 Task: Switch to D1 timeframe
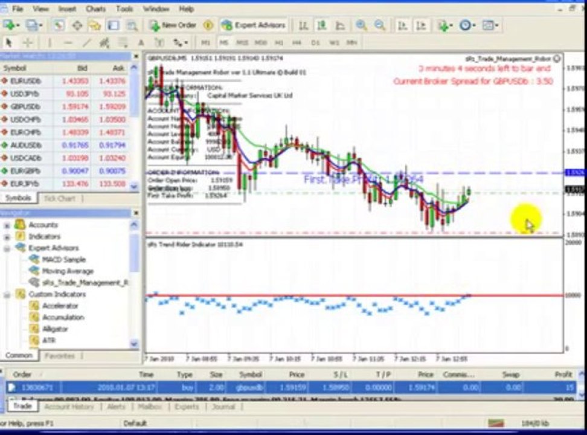pos(316,43)
